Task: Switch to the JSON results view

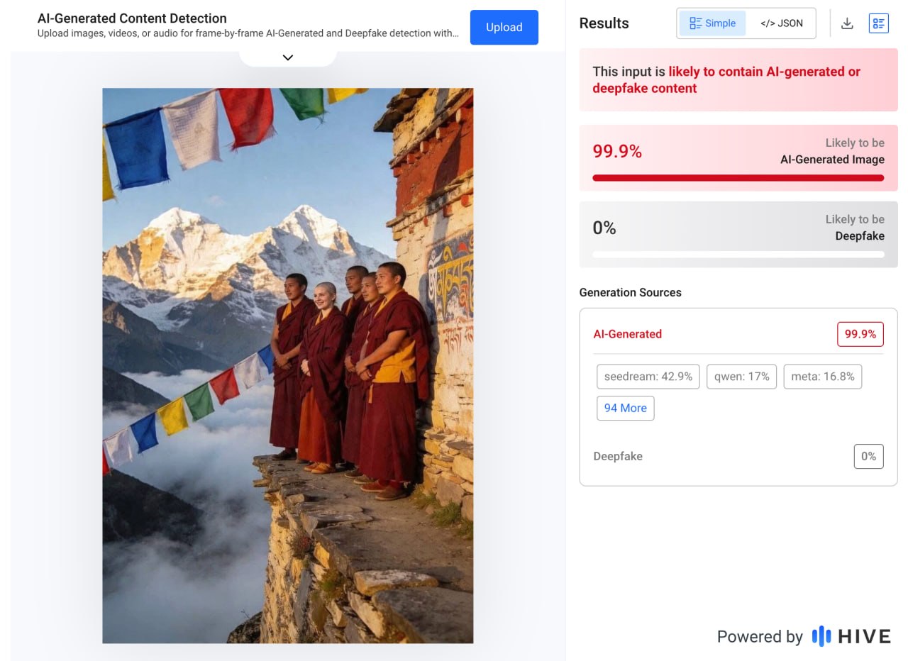Action: pyautogui.click(x=781, y=23)
